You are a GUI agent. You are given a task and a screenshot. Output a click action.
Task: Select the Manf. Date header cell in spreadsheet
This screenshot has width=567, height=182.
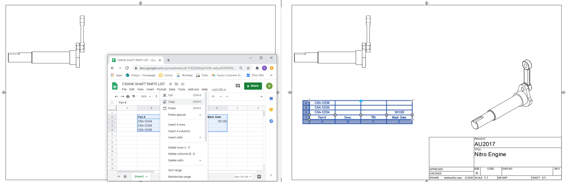(x=217, y=117)
